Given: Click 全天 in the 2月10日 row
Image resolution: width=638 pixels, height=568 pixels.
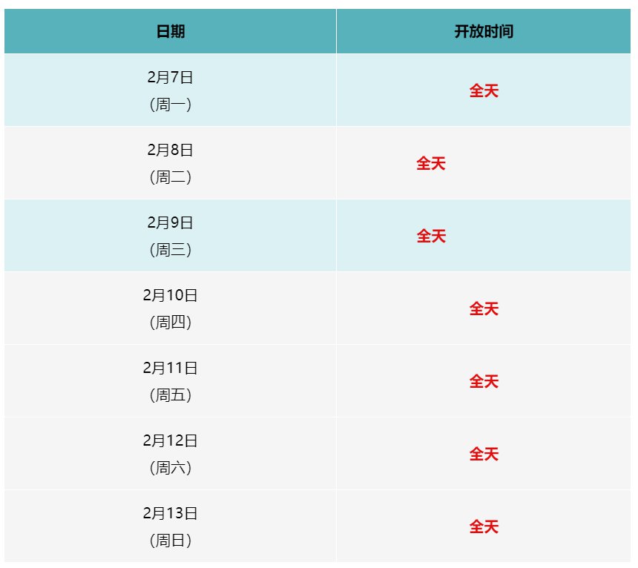Looking at the screenshot, I should coord(484,309).
